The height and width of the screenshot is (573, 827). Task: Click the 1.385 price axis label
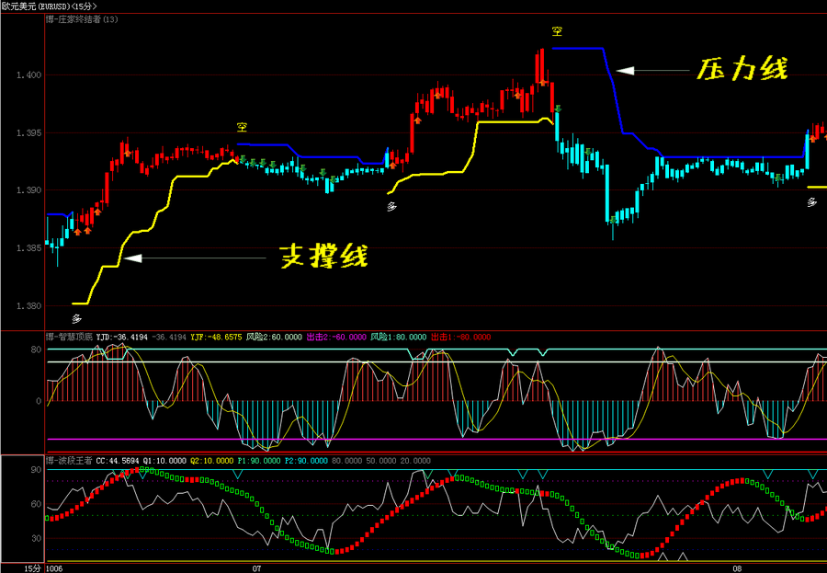pos(28,248)
